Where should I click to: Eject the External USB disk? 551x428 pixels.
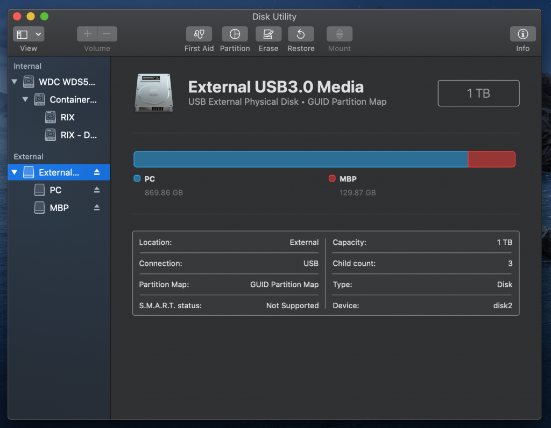tap(97, 172)
